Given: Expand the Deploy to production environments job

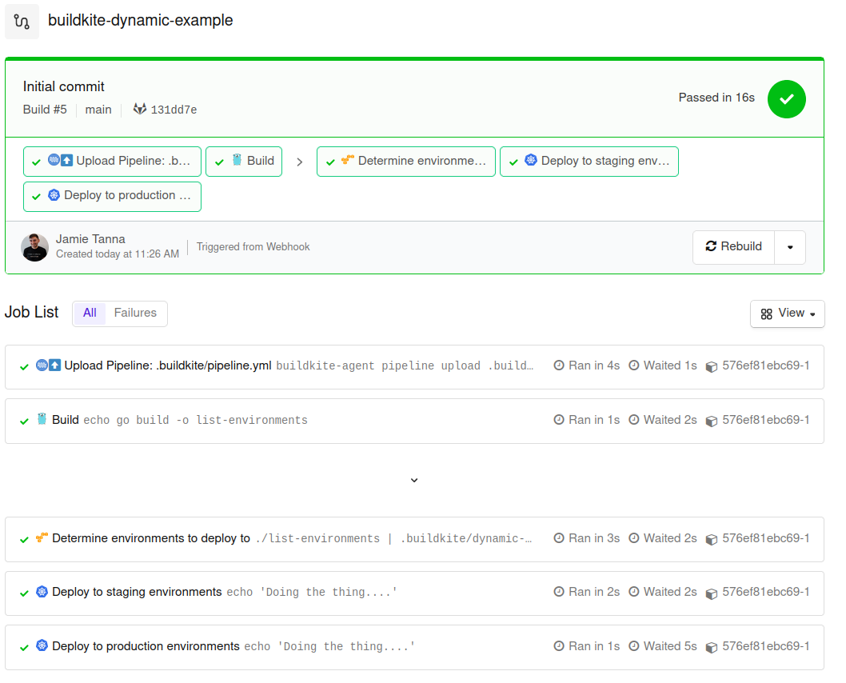Looking at the screenshot, I should [x=414, y=647].
